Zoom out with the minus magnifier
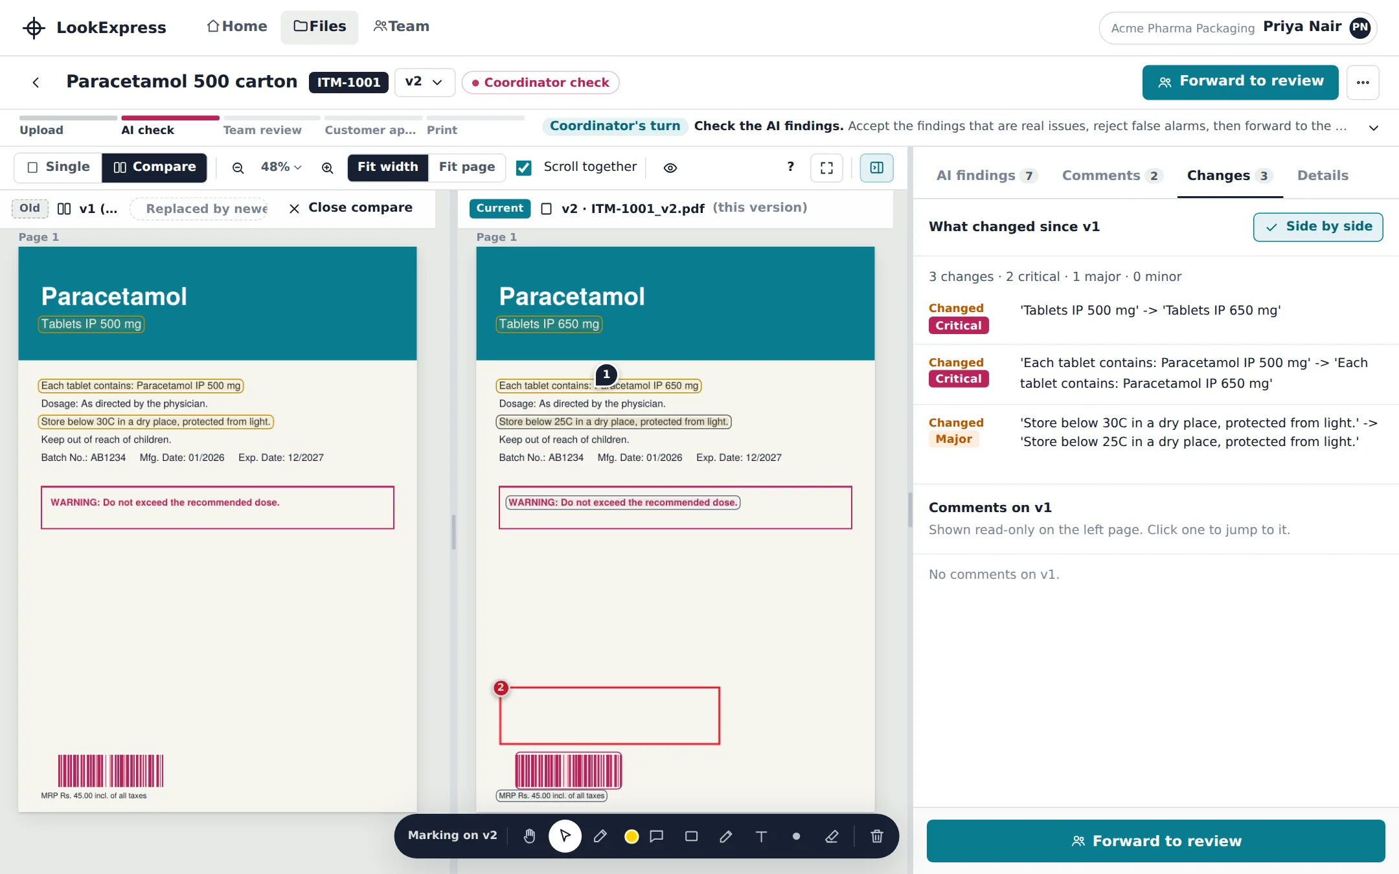Viewport: 1399px width, 874px height. [x=238, y=168]
